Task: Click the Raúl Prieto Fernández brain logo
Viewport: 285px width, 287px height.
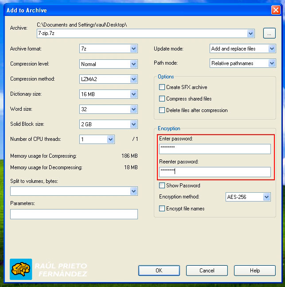Action: click(21, 269)
